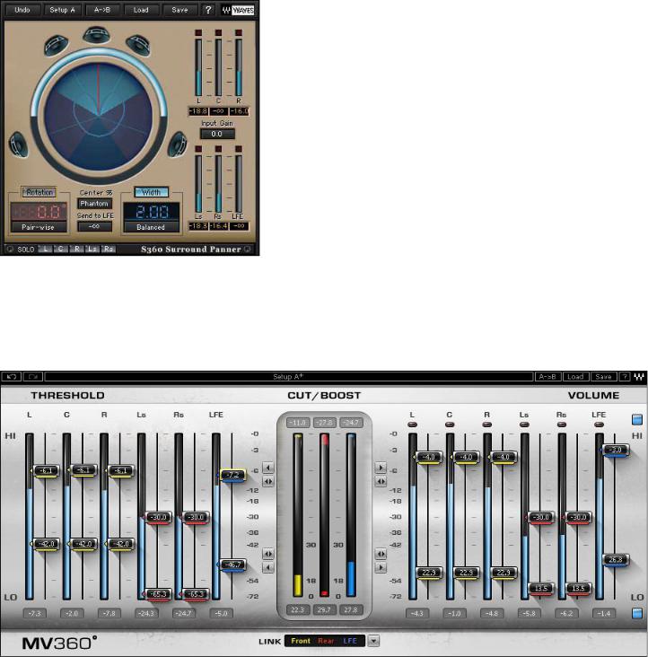The height and width of the screenshot is (657, 648).
Task: Click the front right speaker icon
Action: 138,45
